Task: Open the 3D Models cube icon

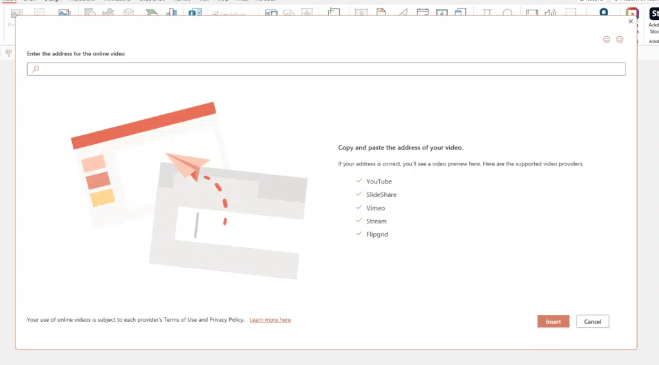Action: pos(129,13)
